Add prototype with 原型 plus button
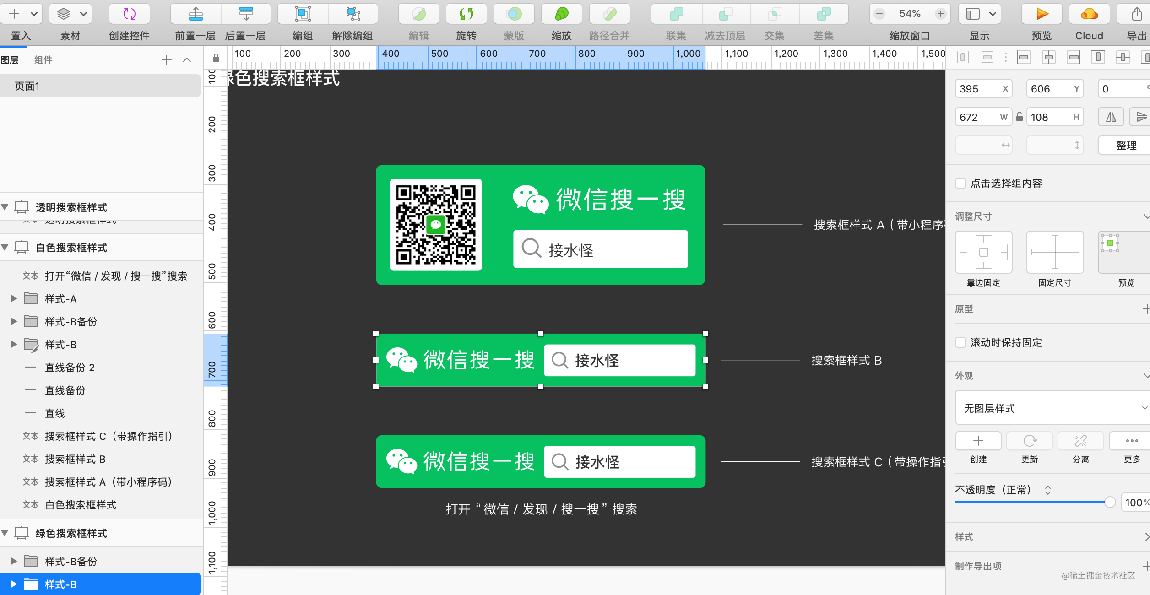The image size is (1150, 595). click(1146, 309)
